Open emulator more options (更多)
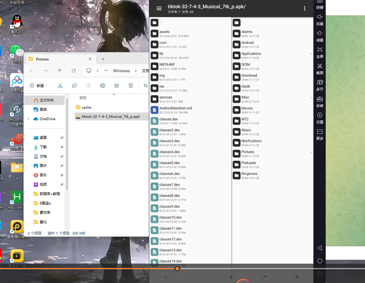The height and width of the screenshot is (283, 365). [x=320, y=132]
